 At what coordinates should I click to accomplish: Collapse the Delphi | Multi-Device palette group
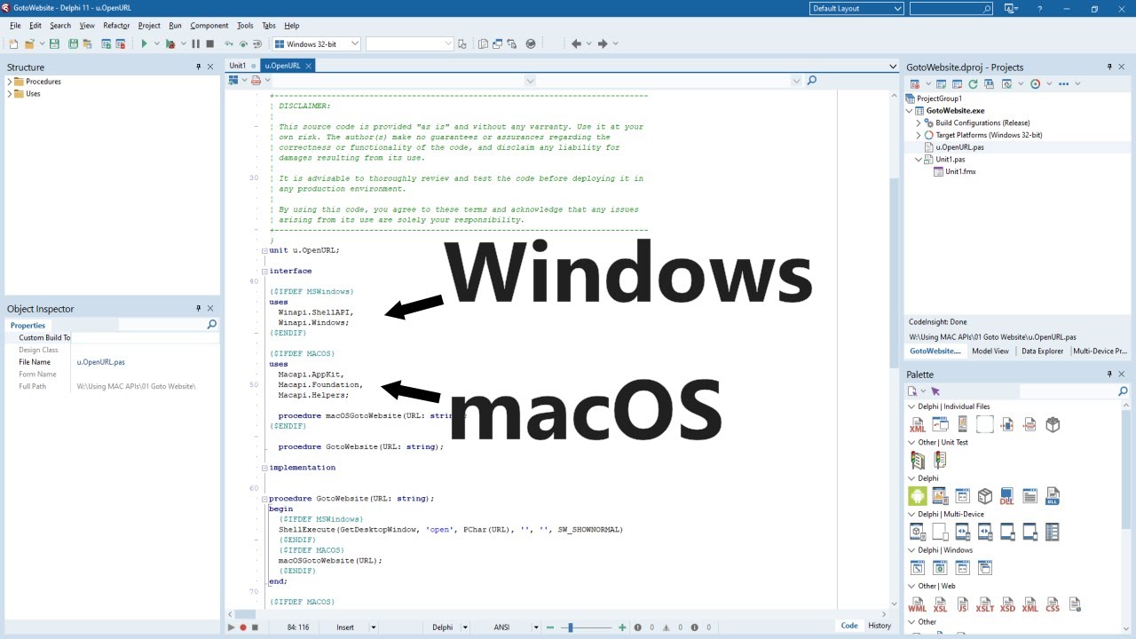911,514
